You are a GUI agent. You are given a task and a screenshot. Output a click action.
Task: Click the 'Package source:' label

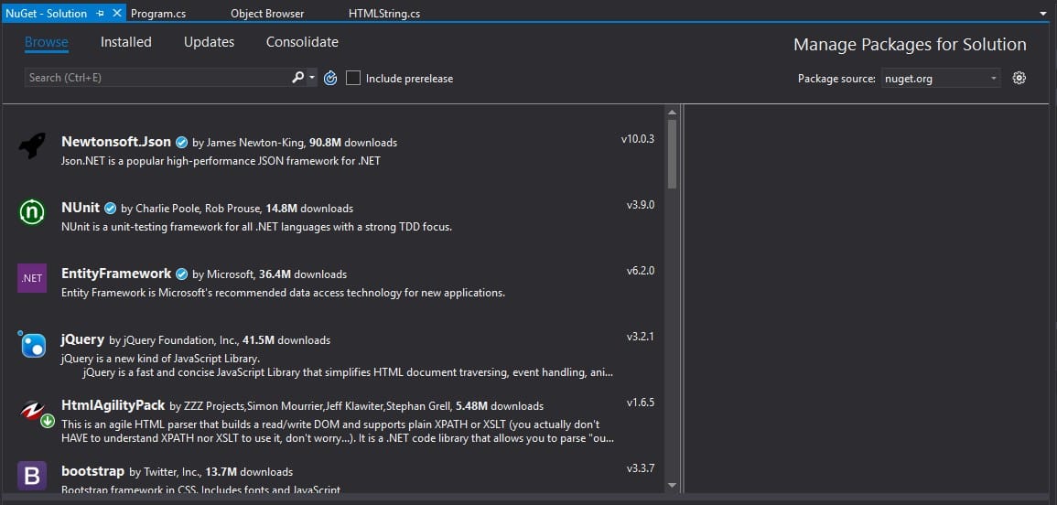coord(836,79)
